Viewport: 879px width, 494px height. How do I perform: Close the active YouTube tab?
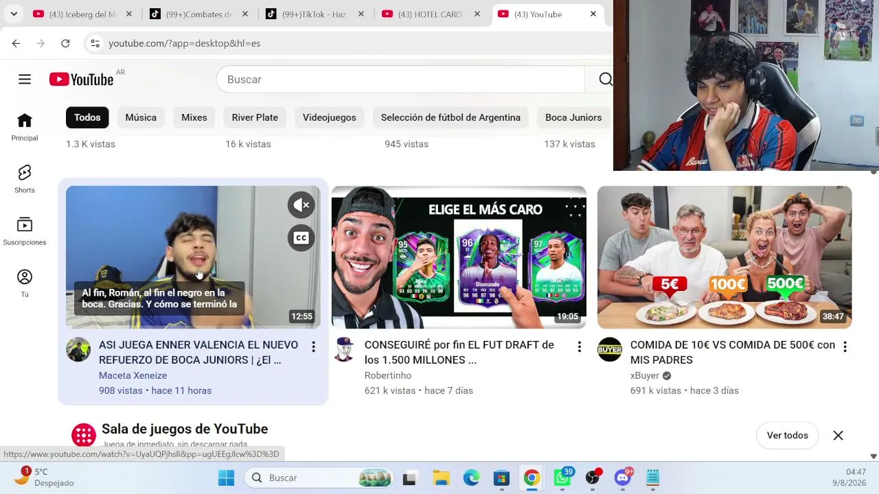tap(593, 14)
